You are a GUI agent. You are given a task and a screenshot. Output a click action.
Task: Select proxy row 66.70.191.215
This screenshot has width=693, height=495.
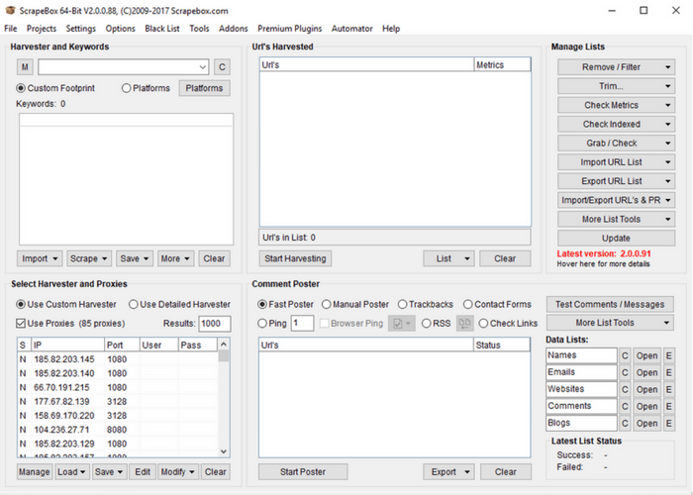(x=118, y=387)
